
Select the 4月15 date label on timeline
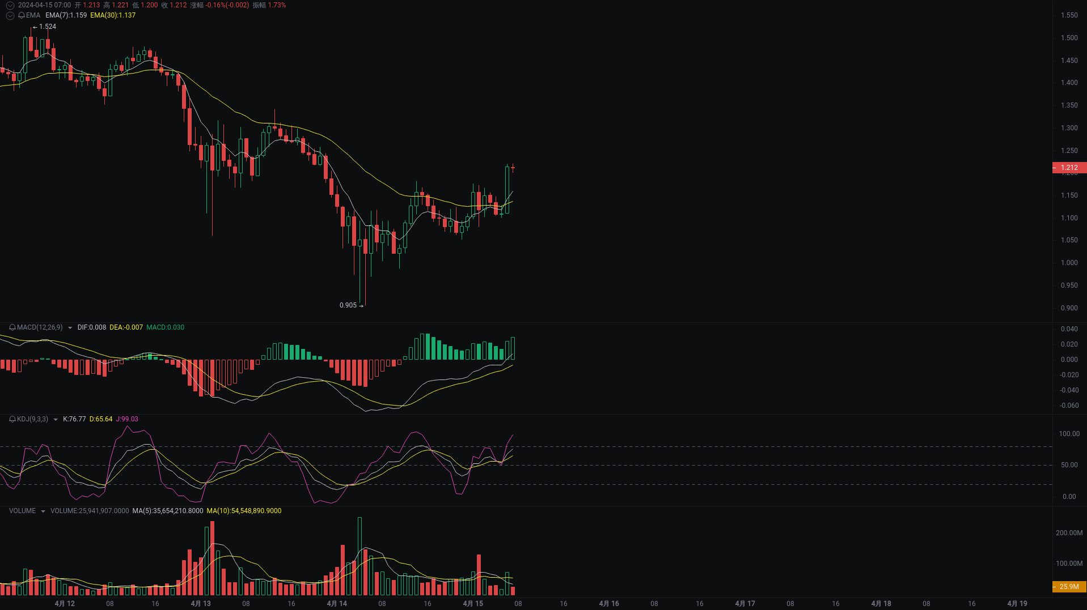(473, 603)
